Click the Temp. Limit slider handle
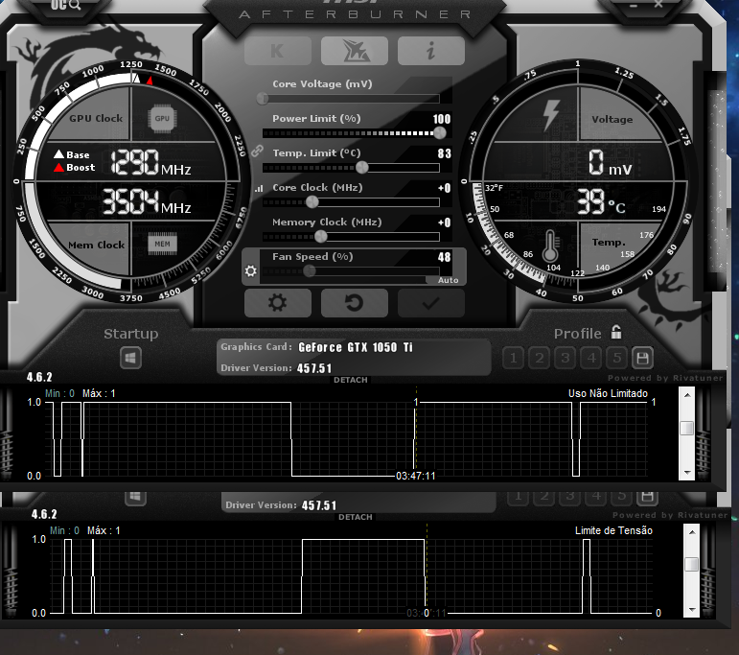Viewport: 739px width, 655px height. 362,167
